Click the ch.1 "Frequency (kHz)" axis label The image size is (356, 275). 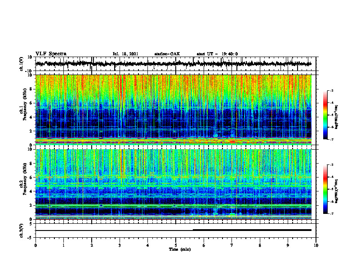pyautogui.click(x=25, y=104)
